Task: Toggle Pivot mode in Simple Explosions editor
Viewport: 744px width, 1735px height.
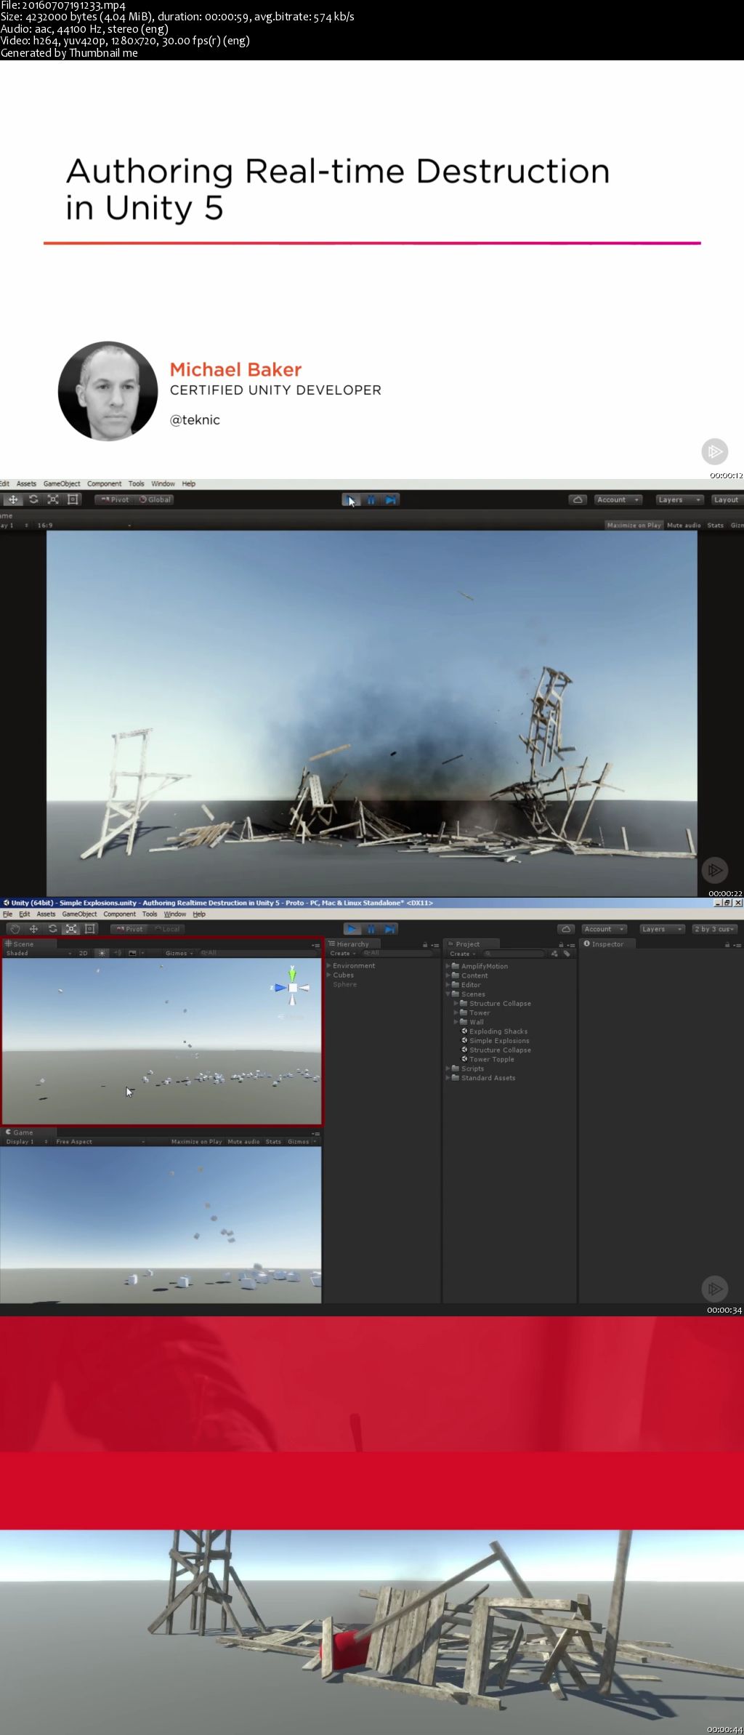Action: coord(130,929)
